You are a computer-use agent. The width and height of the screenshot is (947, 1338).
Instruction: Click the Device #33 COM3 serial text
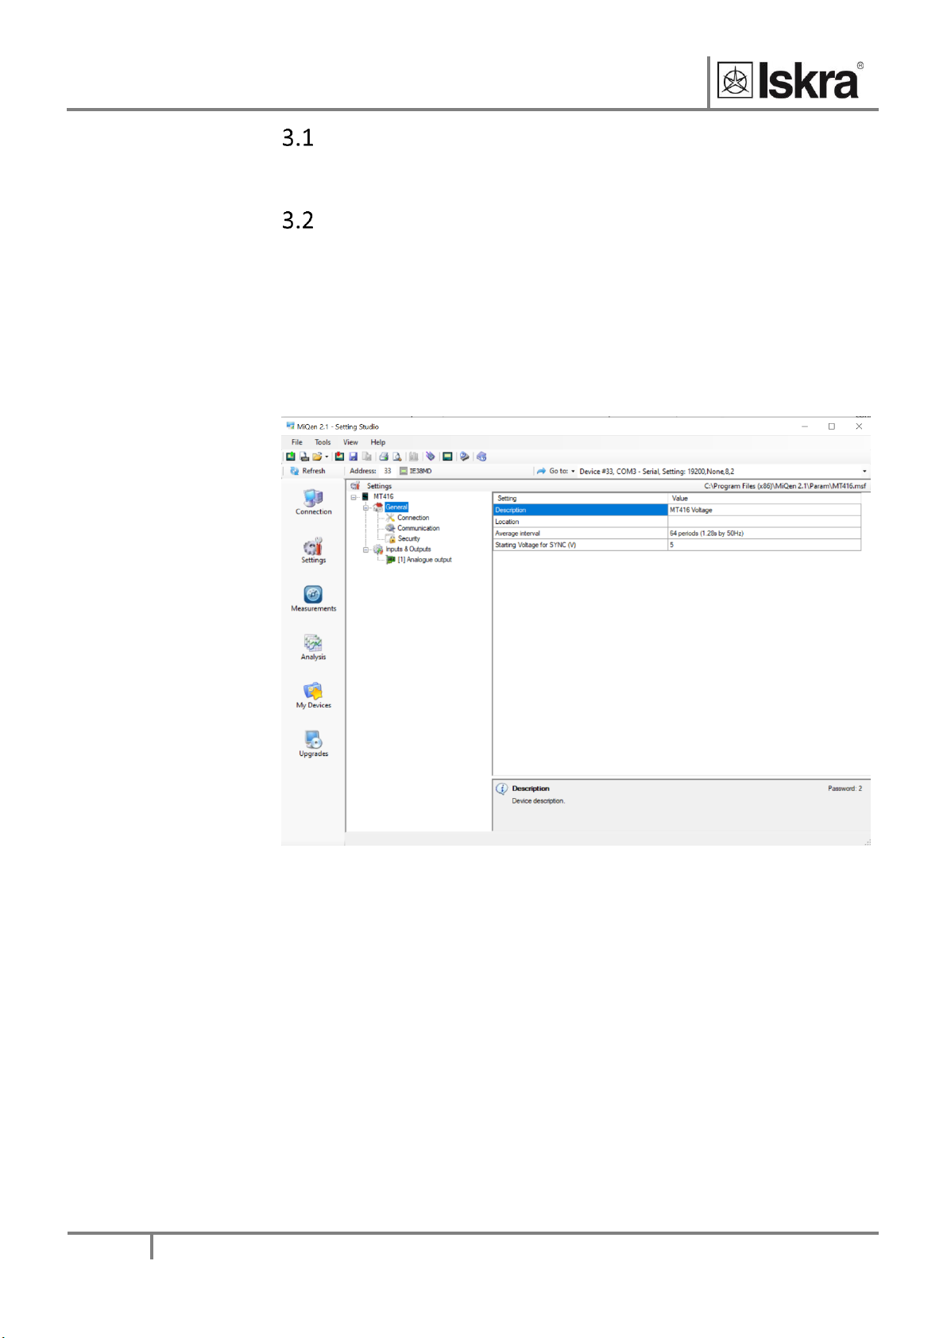[x=656, y=472]
